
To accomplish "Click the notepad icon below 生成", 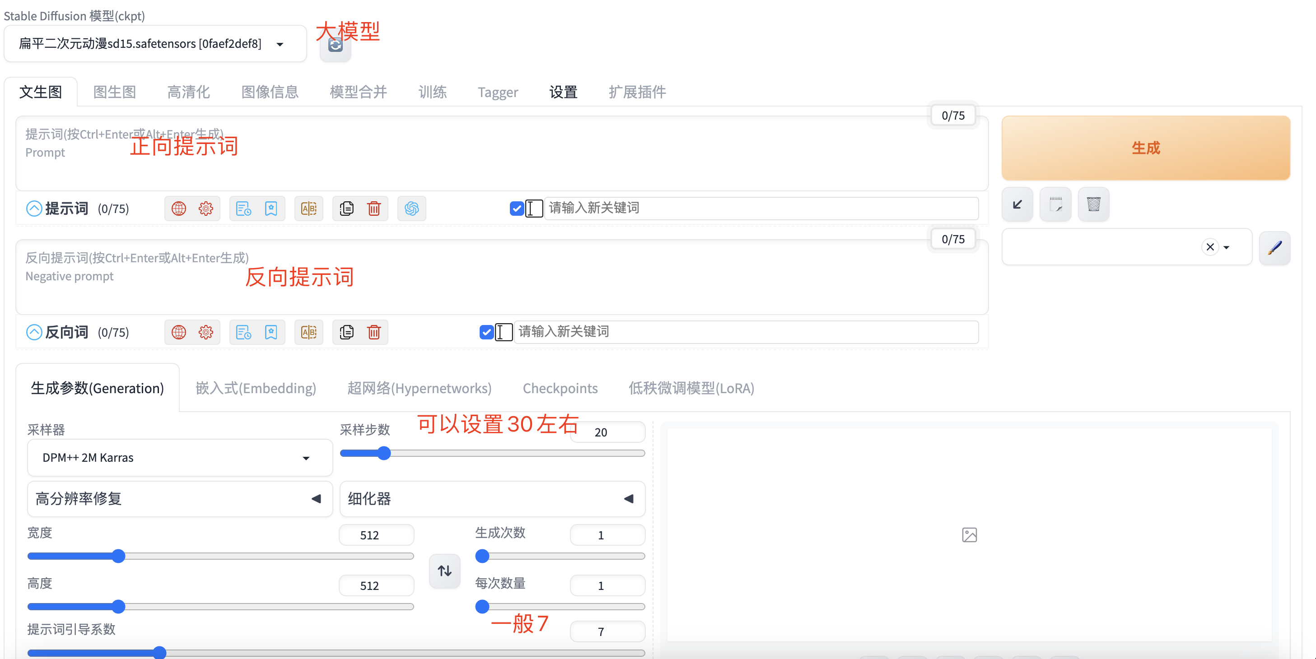I will (1055, 204).
